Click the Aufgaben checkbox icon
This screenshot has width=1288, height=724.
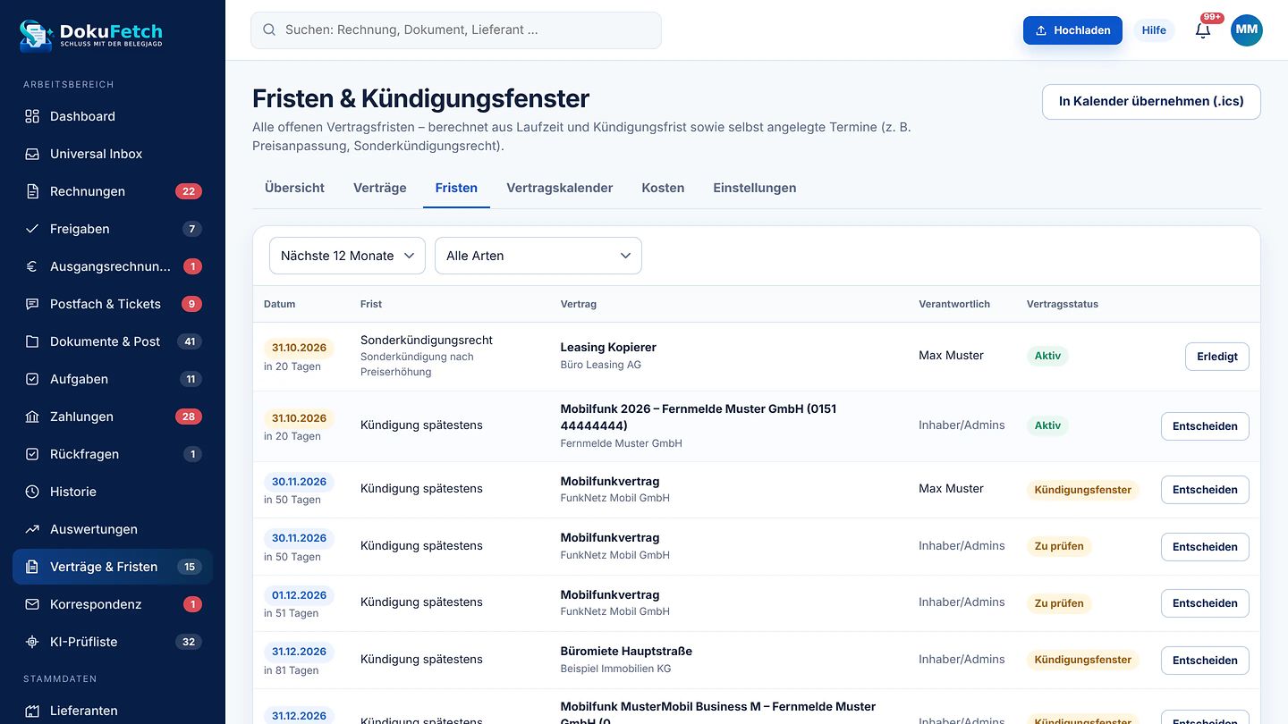point(32,379)
